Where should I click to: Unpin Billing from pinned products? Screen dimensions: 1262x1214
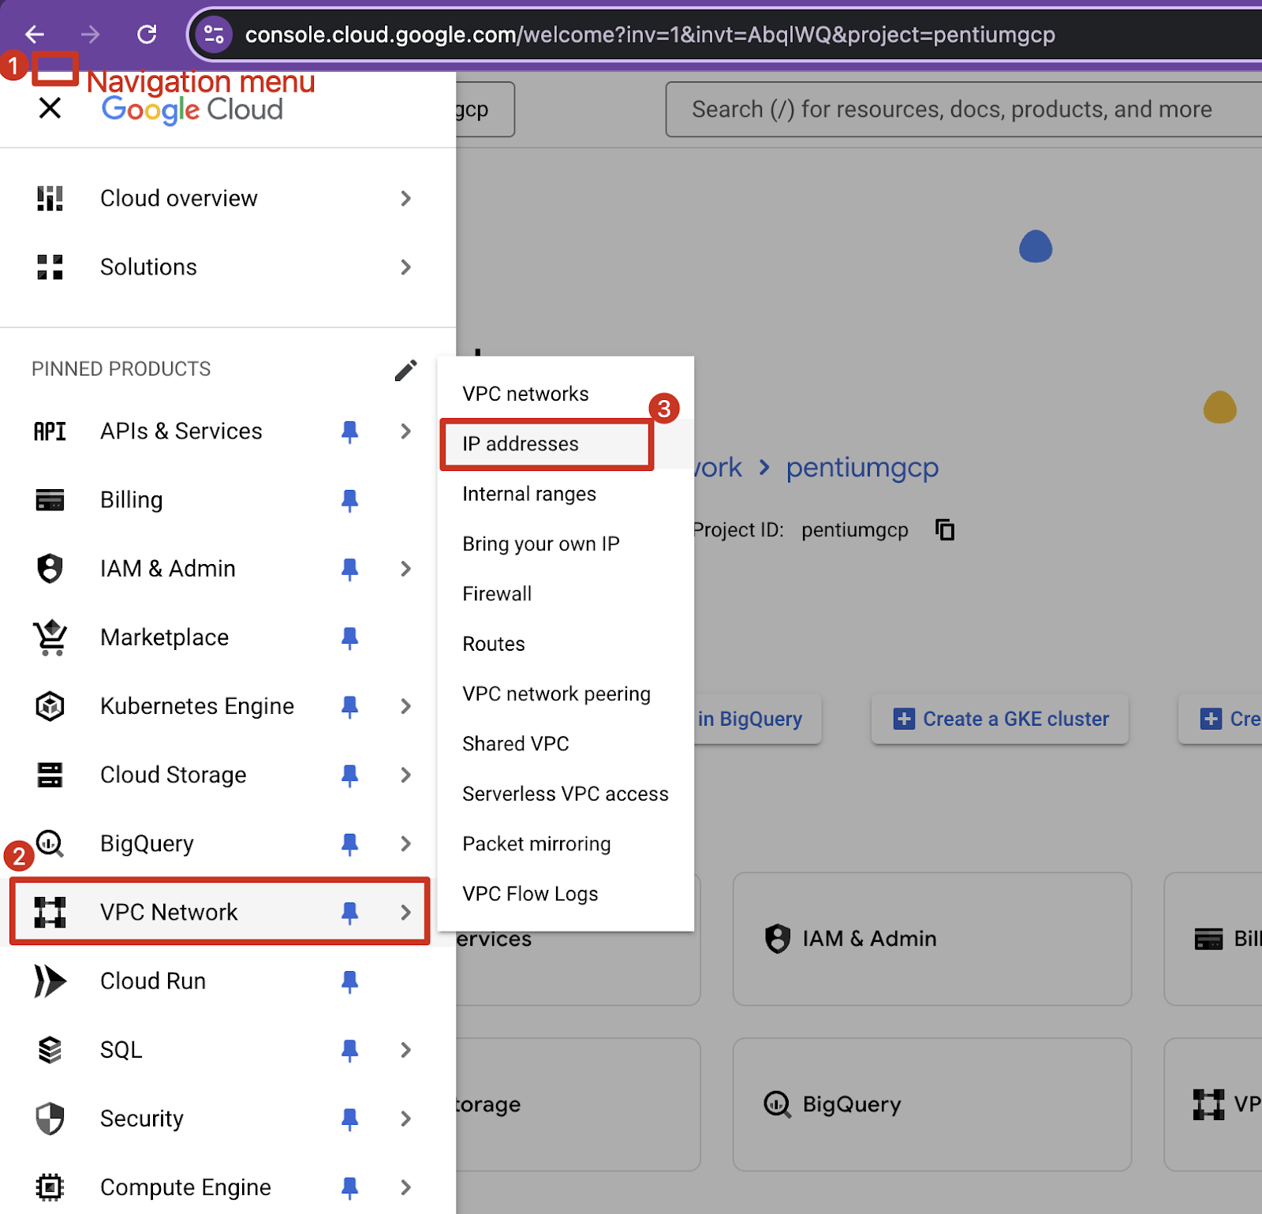(x=349, y=500)
